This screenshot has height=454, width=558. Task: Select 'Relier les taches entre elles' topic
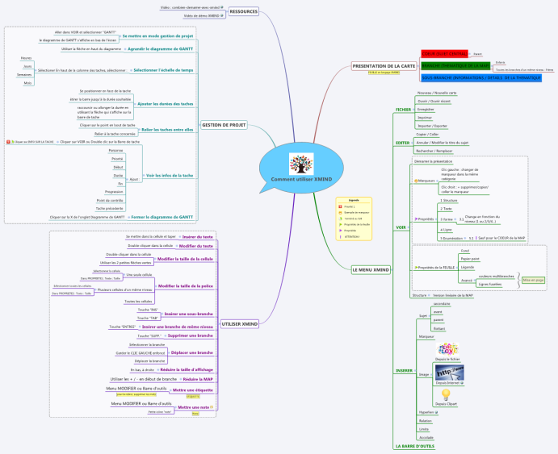pyautogui.click(x=167, y=130)
